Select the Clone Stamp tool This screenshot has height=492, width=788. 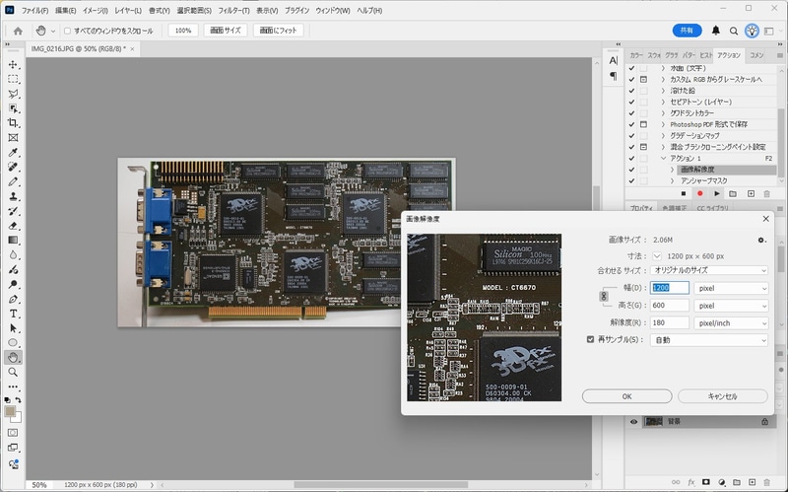coord(13,196)
